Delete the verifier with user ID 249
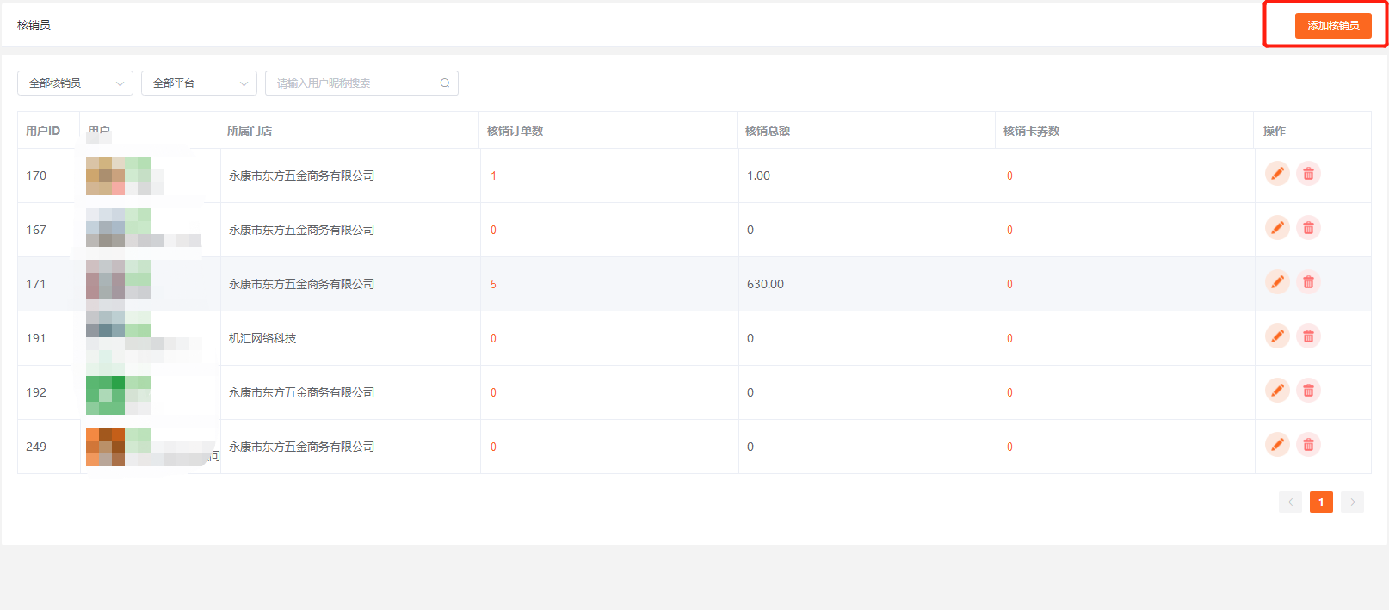The width and height of the screenshot is (1389, 610). [1308, 445]
